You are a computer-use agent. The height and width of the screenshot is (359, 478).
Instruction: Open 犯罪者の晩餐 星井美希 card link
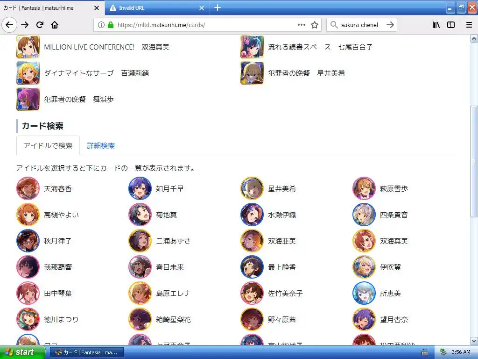[x=306, y=73]
